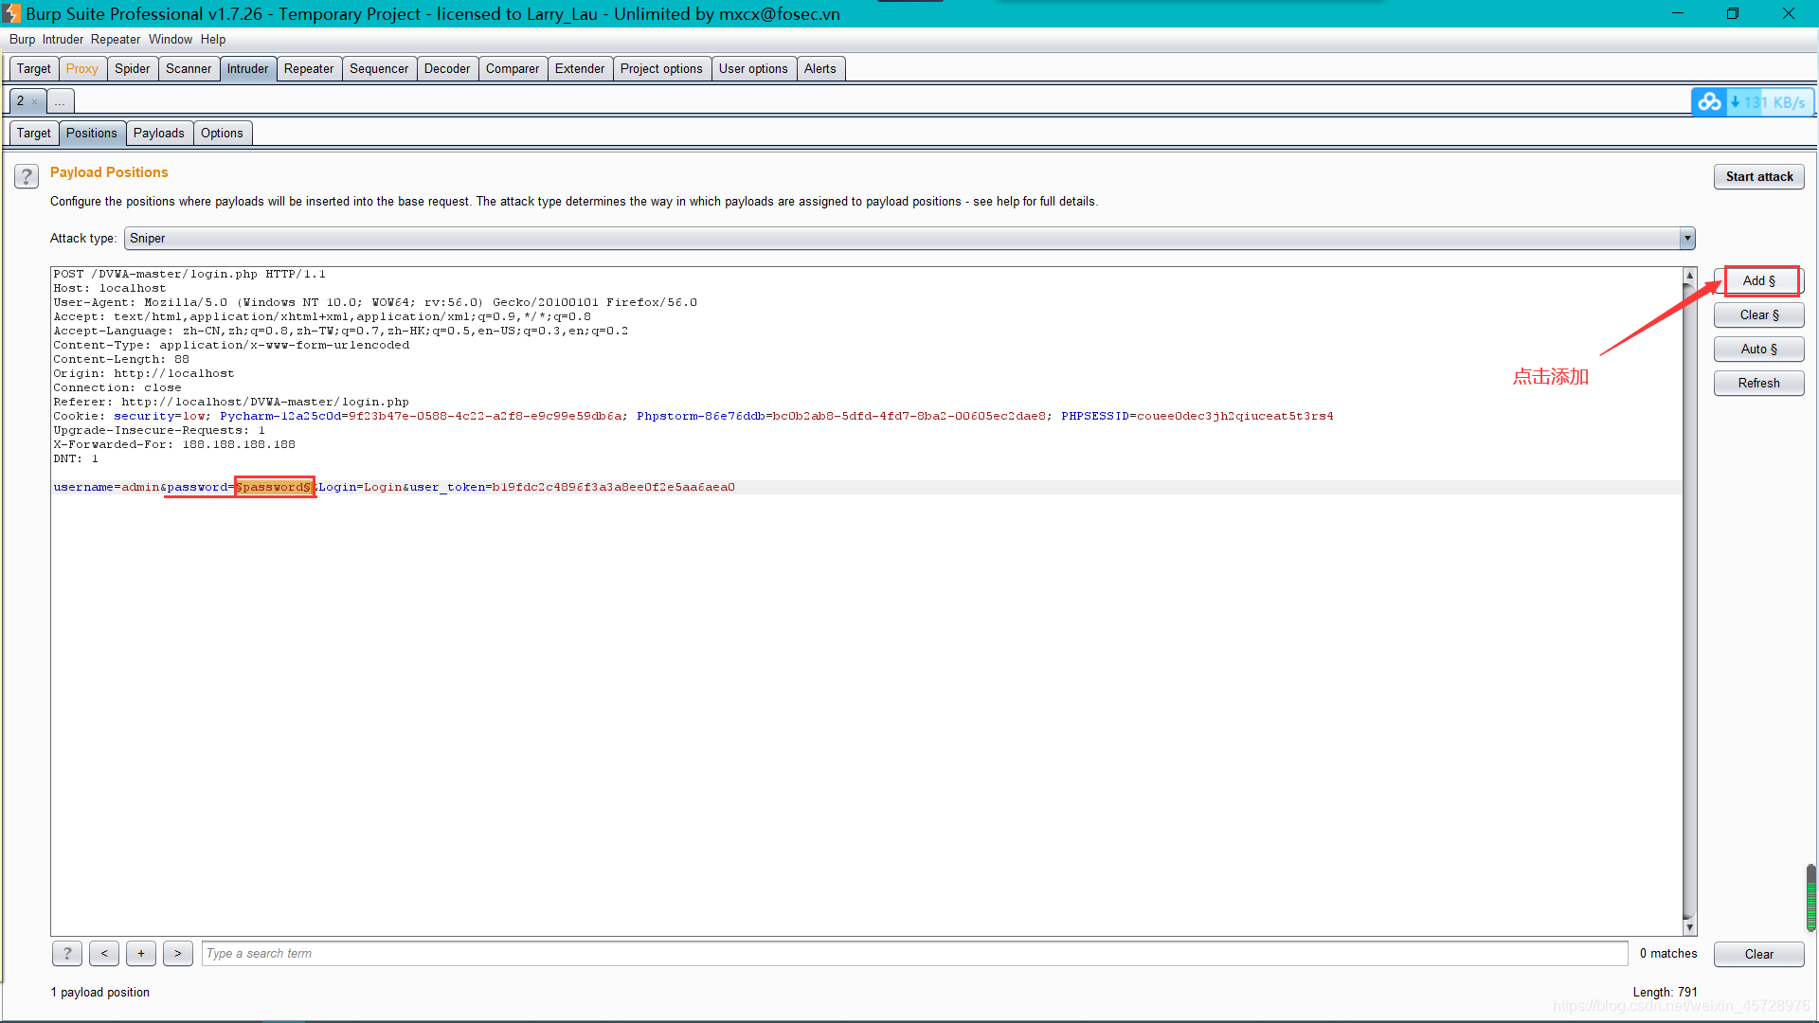The image size is (1819, 1023).
Task: Open the Burp menu
Action: 22,40
